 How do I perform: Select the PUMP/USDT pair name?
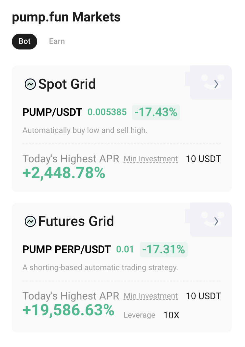pyautogui.click(x=52, y=112)
